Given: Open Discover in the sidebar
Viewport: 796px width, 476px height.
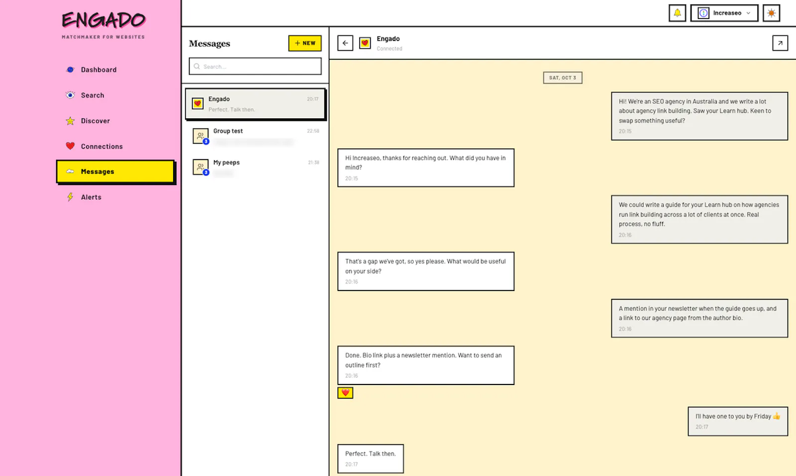Looking at the screenshot, I should click(115, 121).
